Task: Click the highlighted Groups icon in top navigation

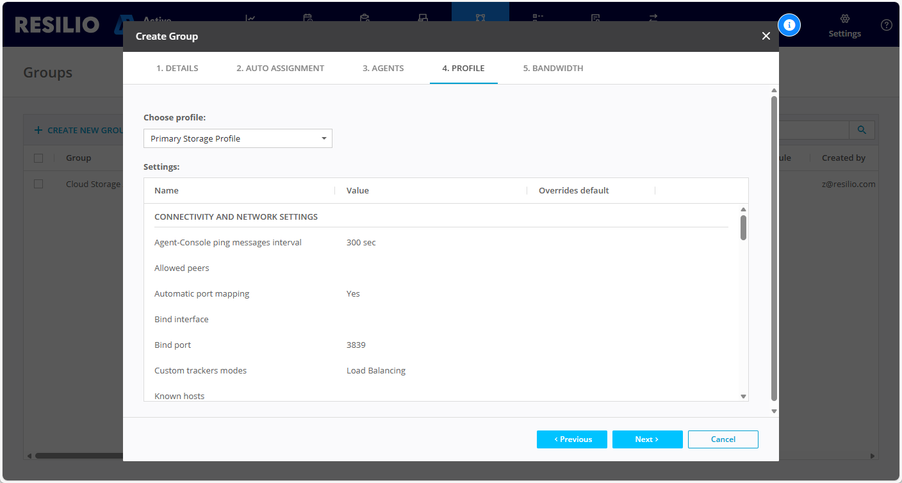Action: click(480, 18)
